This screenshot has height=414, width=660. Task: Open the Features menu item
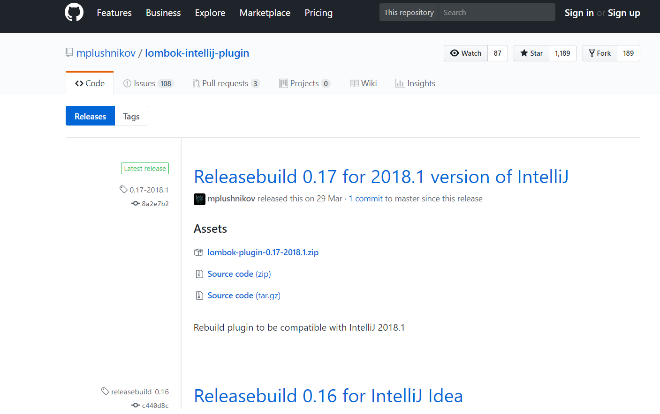114,13
